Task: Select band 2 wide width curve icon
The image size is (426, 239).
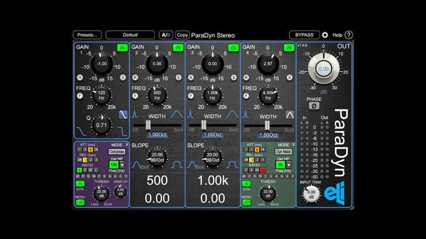Action: pyautogui.click(x=177, y=114)
